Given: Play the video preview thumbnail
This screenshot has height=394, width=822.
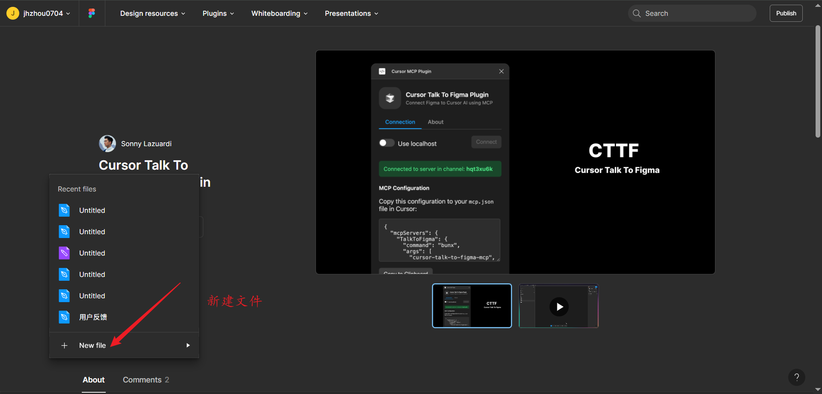Looking at the screenshot, I should tap(559, 306).
